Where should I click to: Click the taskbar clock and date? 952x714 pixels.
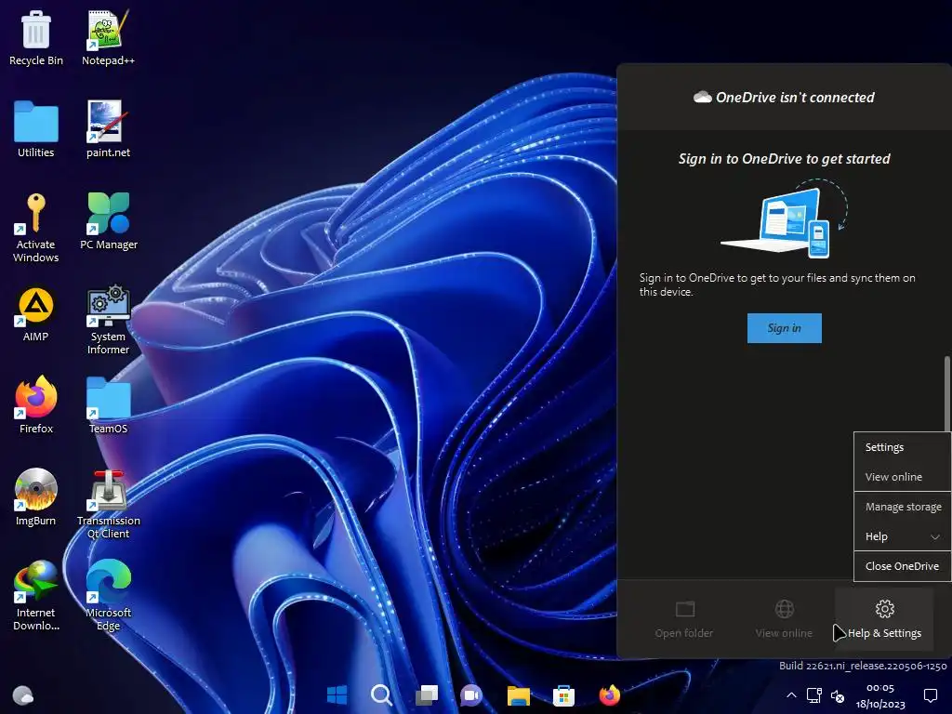click(880, 695)
